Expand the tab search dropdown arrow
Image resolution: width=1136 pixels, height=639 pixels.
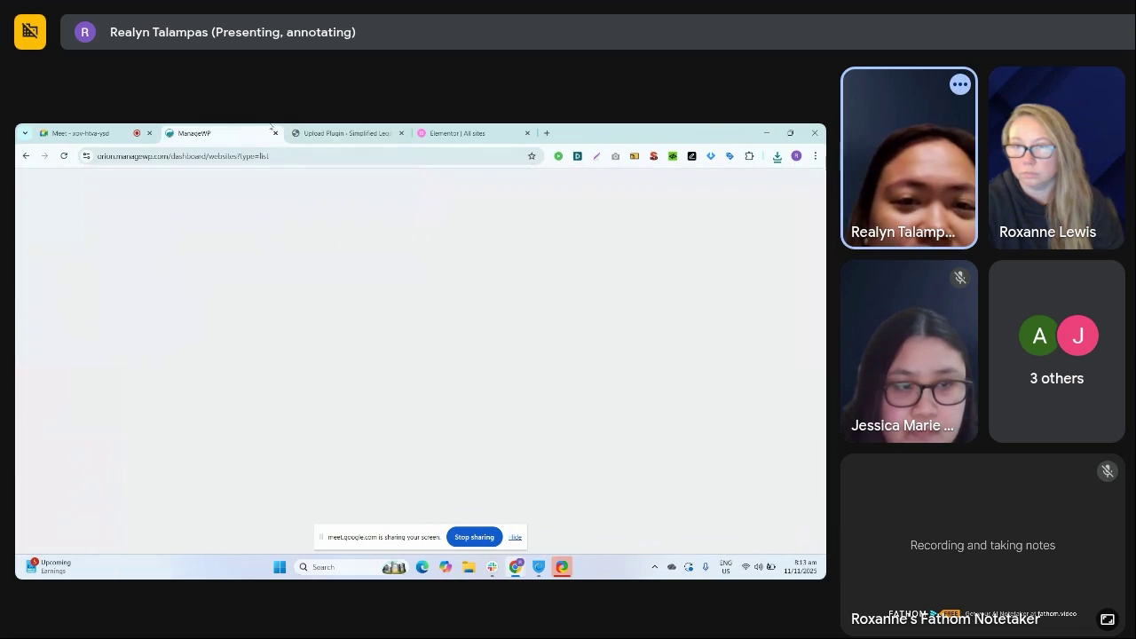(x=25, y=133)
